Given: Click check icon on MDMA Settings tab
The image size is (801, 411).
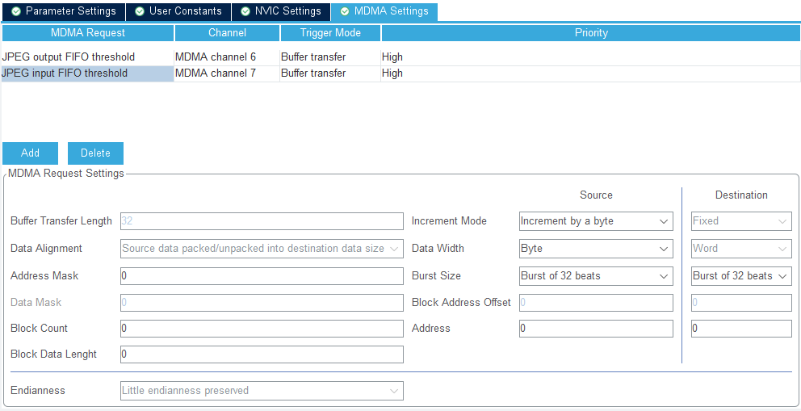Looking at the screenshot, I should 345,11.
